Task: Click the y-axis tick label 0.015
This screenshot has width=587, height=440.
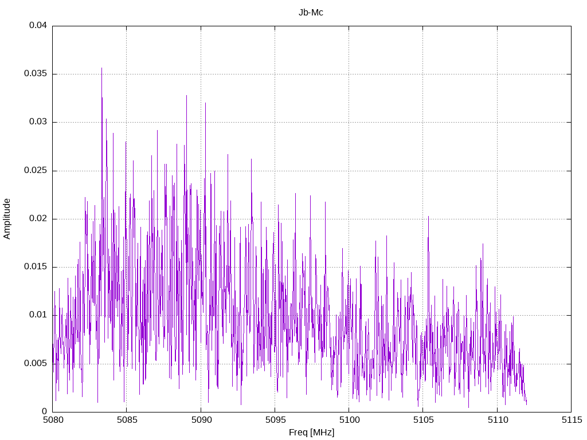Action: click(x=36, y=267)
